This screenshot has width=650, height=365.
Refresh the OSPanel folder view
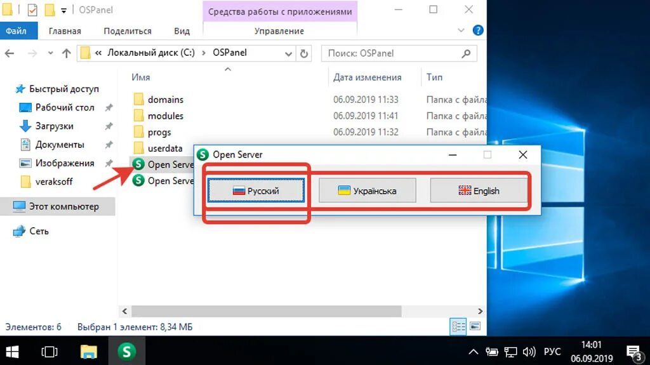point(304,53)
